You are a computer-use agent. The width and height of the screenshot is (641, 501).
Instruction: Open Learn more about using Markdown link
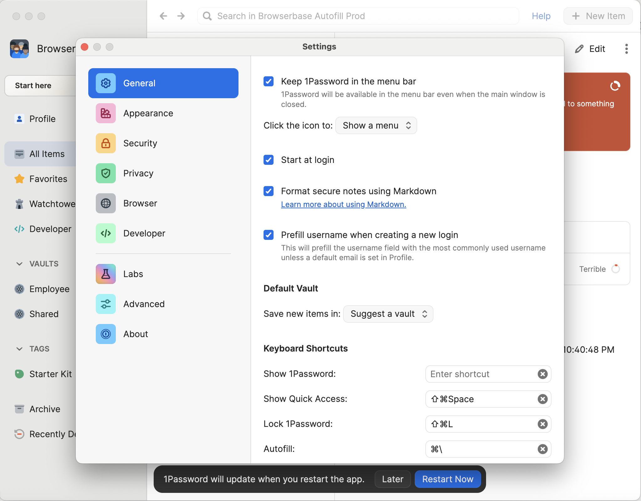343,204
